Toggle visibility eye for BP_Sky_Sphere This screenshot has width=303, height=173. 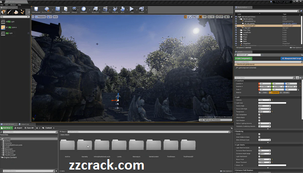point(236,23)
